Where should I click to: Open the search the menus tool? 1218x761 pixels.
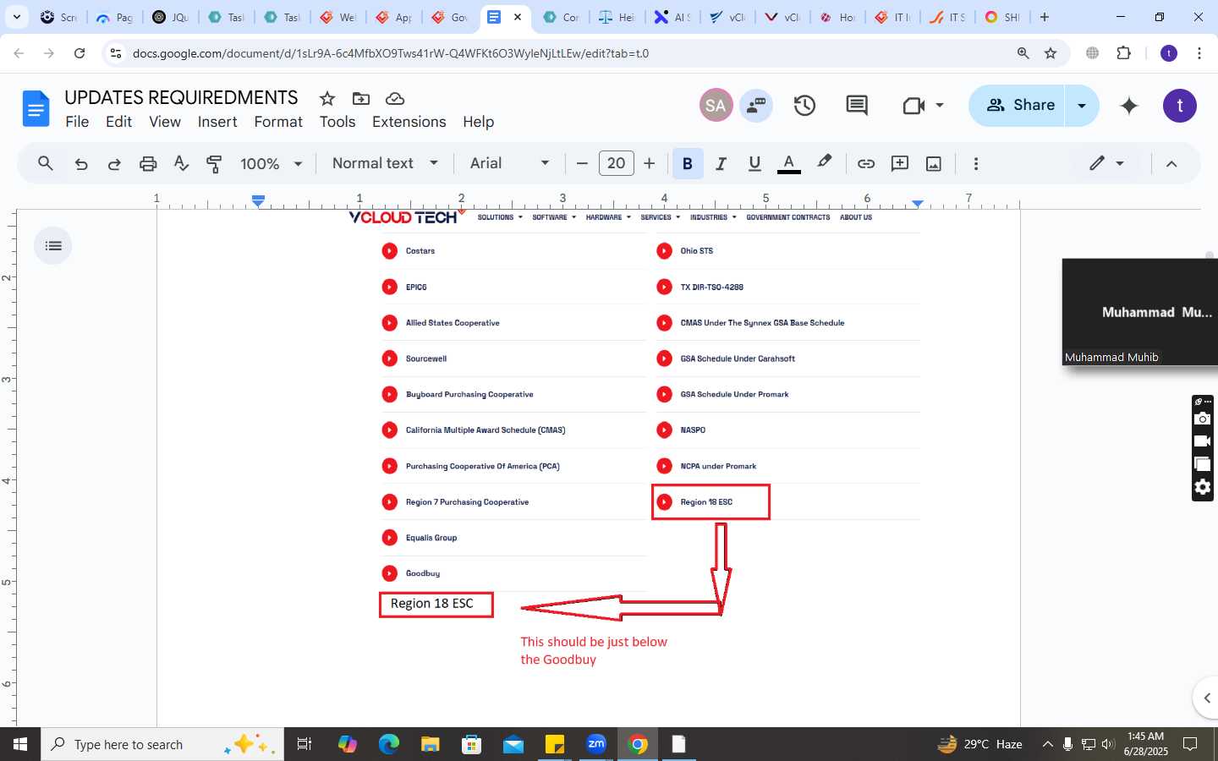(x=46, y=163)
